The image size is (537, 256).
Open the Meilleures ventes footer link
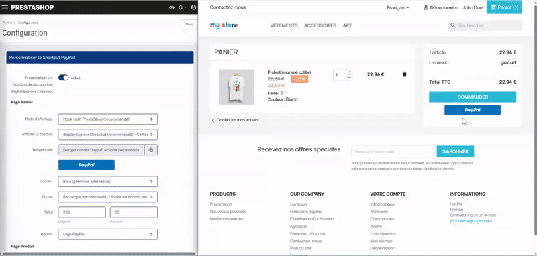226,219
